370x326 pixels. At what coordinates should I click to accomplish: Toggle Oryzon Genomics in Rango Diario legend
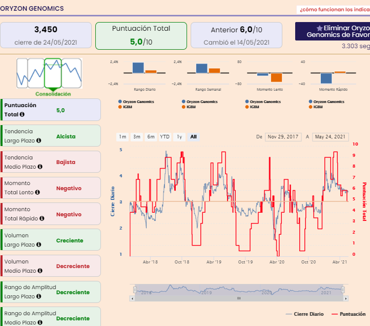point(136,101)
